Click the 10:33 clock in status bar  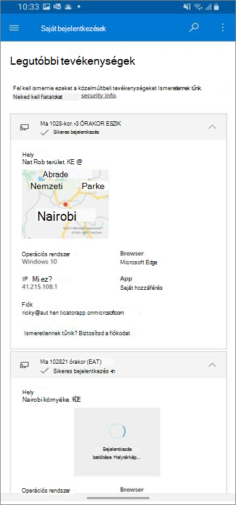[28, 7]
